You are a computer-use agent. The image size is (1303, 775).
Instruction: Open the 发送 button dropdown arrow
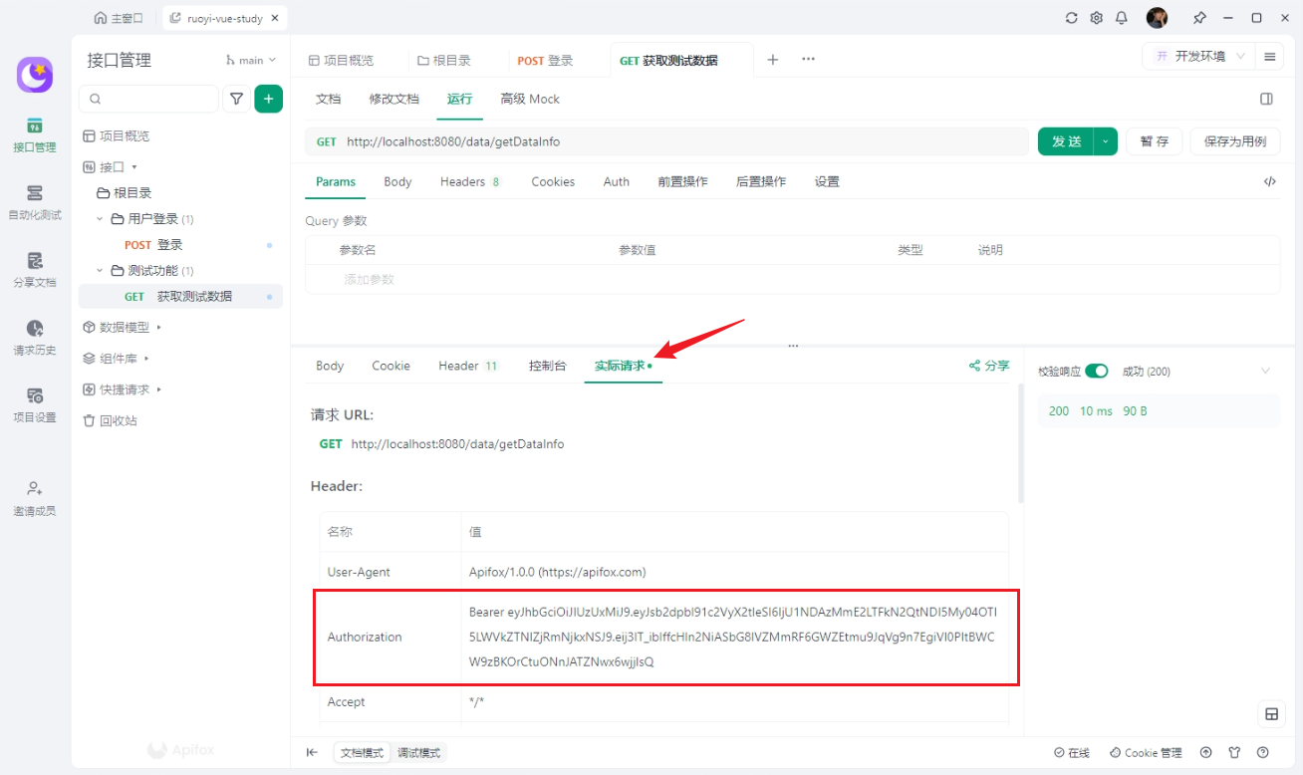click(1105, 141)
